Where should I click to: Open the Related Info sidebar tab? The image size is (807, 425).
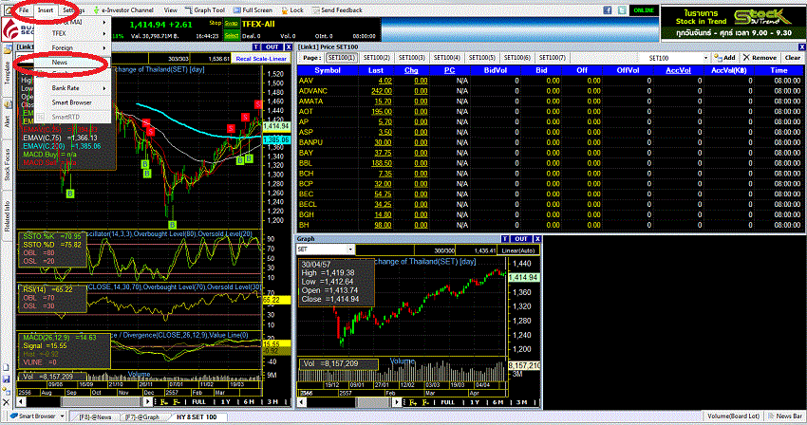tap(8, 216)
